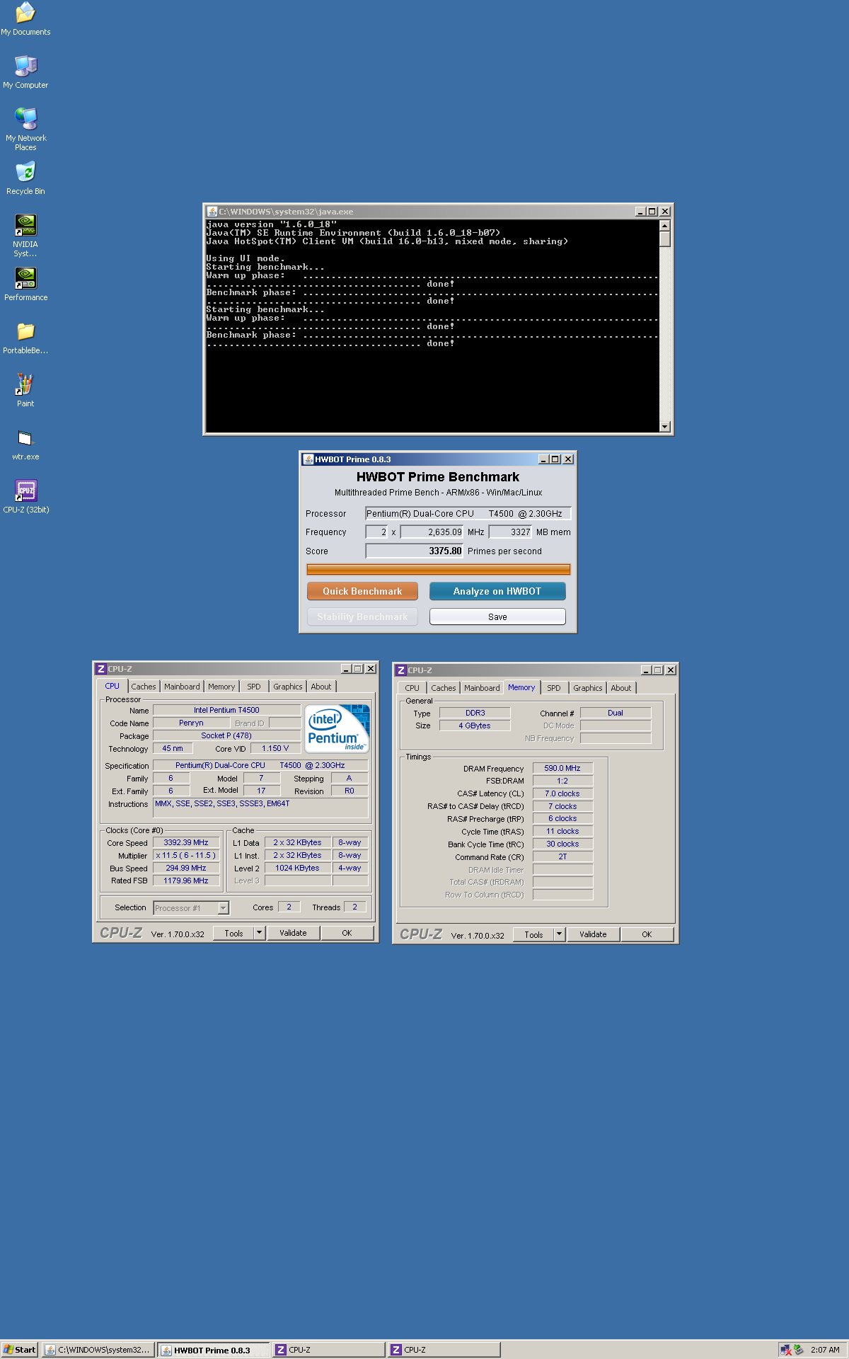
Task: Click the HWBOT Prime title bar icon
Action: tap(308, 459)
